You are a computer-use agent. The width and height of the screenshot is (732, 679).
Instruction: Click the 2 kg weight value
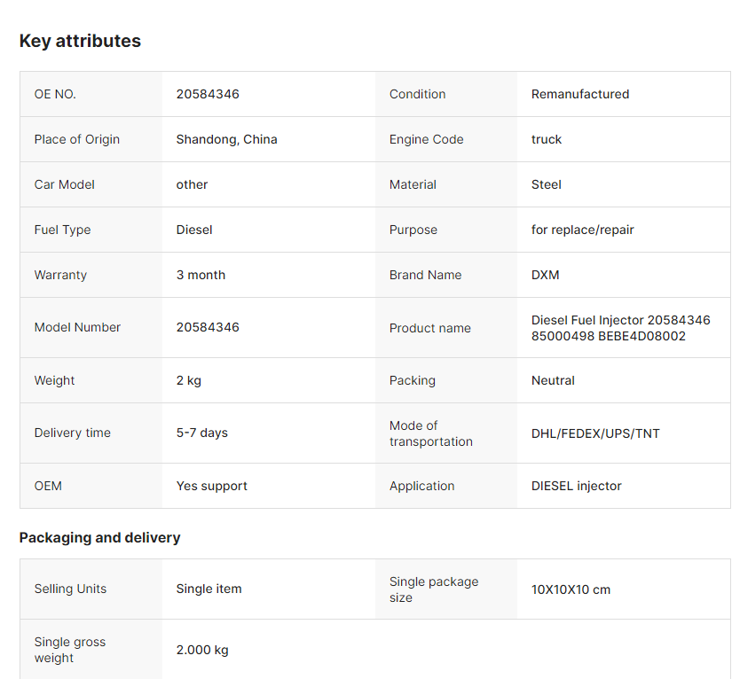click(189, 380)
